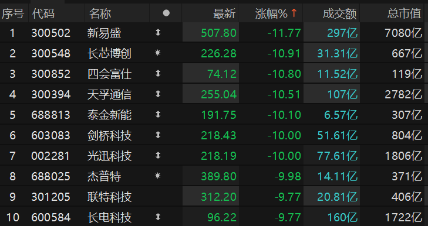This screenshot has width=428, height=226.
Task: Click latest price 74.12
Action: tap(222, 74)
